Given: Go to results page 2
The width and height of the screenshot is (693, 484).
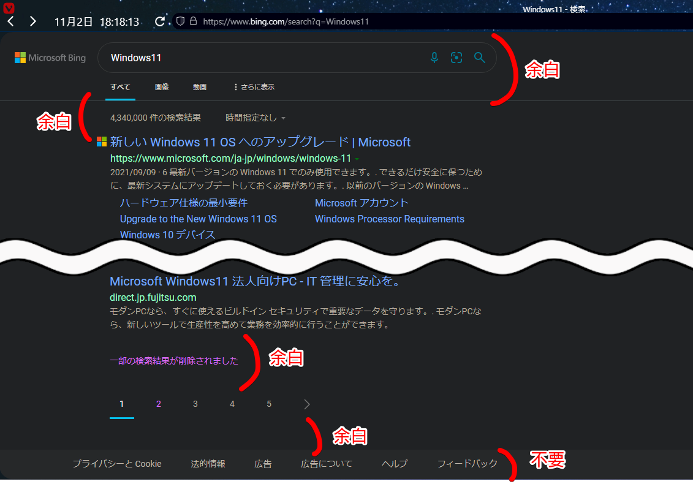Looking at the screenshot, I should (x=159, y=404).
